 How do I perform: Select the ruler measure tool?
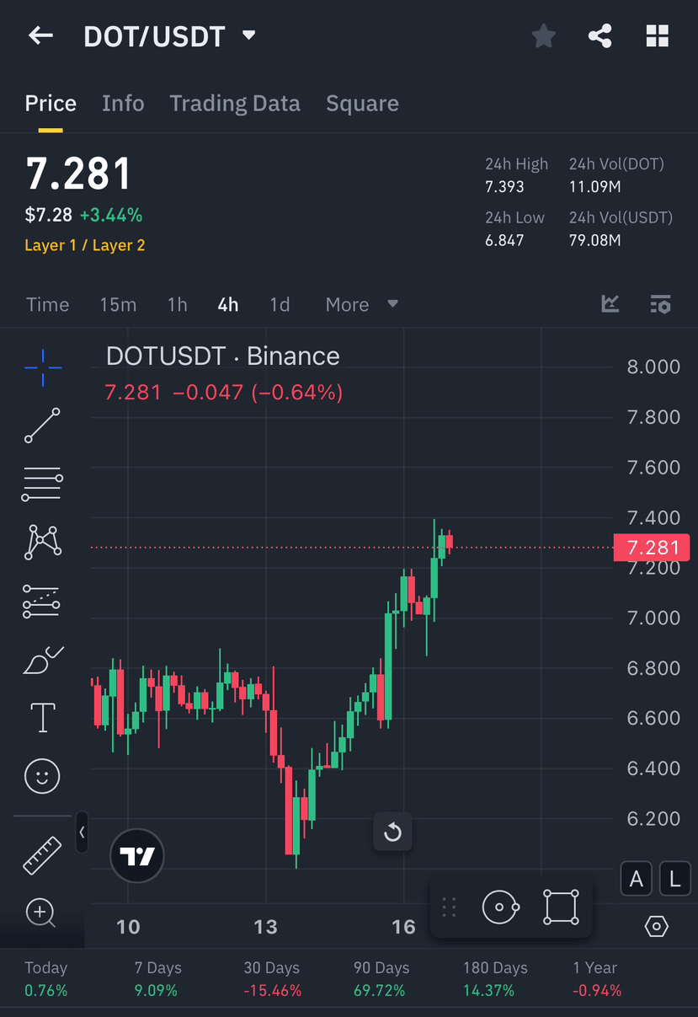click(x=42, y=854)
